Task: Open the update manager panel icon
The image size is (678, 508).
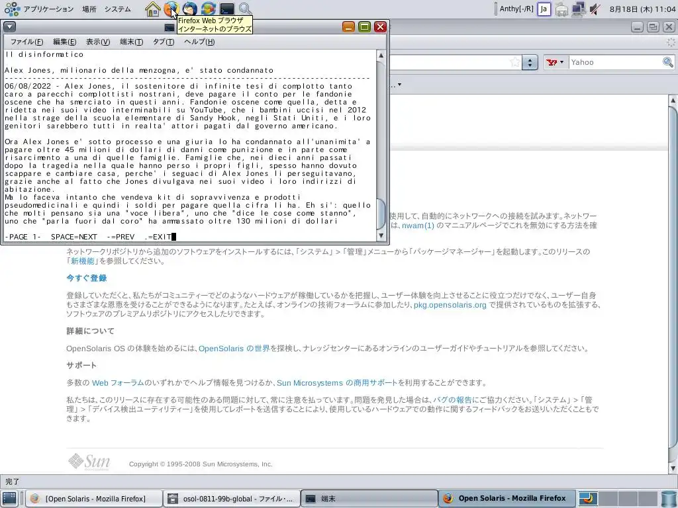Action: click(209, 9)
